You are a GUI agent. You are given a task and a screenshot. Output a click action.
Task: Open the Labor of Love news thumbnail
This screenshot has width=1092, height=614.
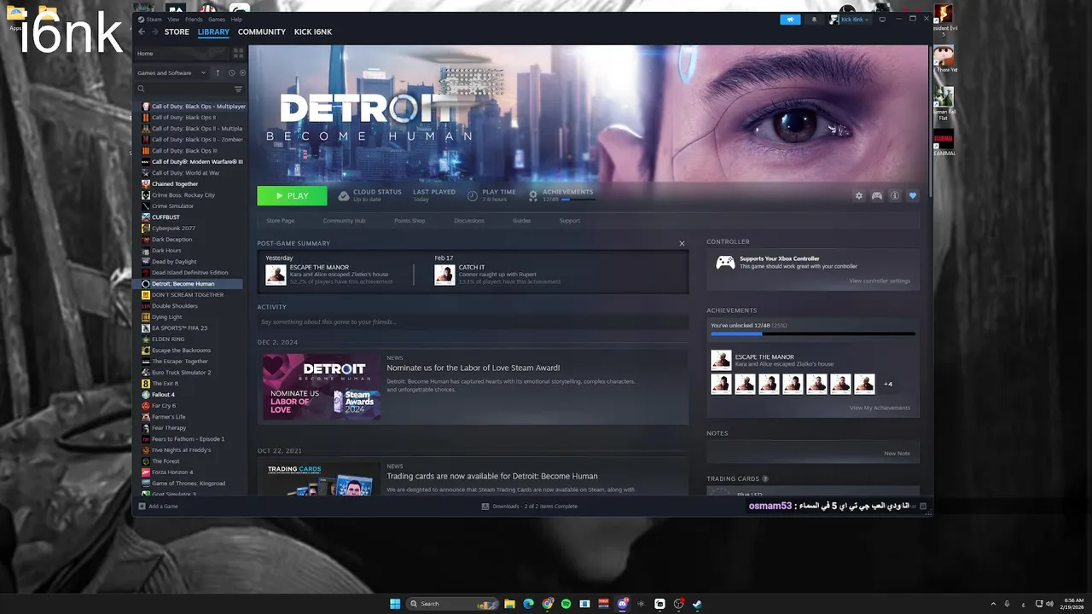[321, 387]
